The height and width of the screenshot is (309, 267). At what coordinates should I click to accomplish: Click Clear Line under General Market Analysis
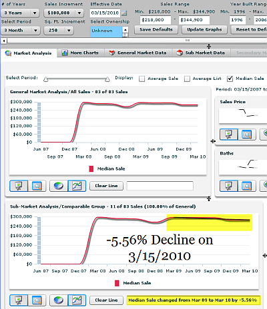click(x=106, y=186)
